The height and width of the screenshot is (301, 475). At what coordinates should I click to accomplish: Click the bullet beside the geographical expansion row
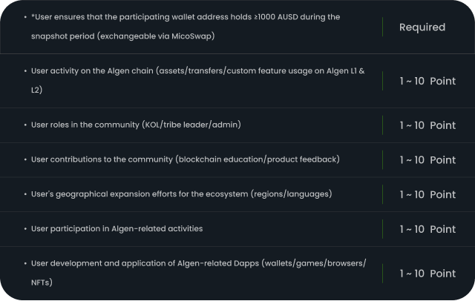(x=25, y=194)
